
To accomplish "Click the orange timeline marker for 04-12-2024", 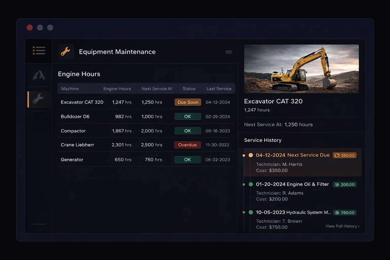I will [251, 155].
